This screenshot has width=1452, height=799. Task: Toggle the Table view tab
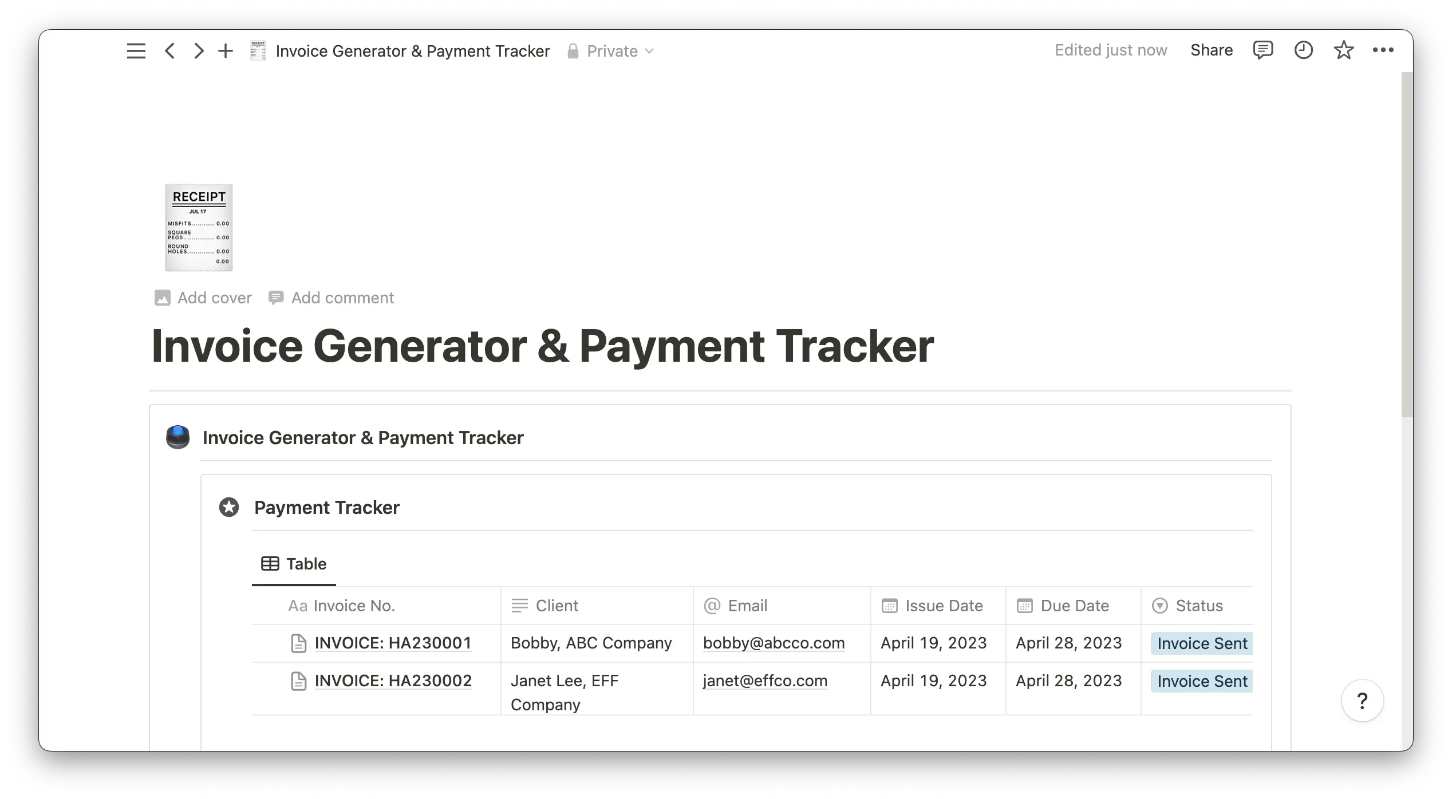[293, 564]
